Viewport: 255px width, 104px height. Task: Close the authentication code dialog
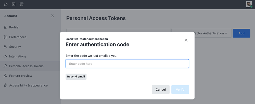point(186,40)
